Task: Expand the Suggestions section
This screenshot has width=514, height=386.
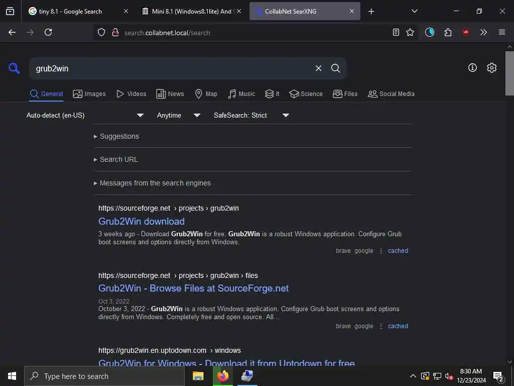Action: click(x=119, y=136)
